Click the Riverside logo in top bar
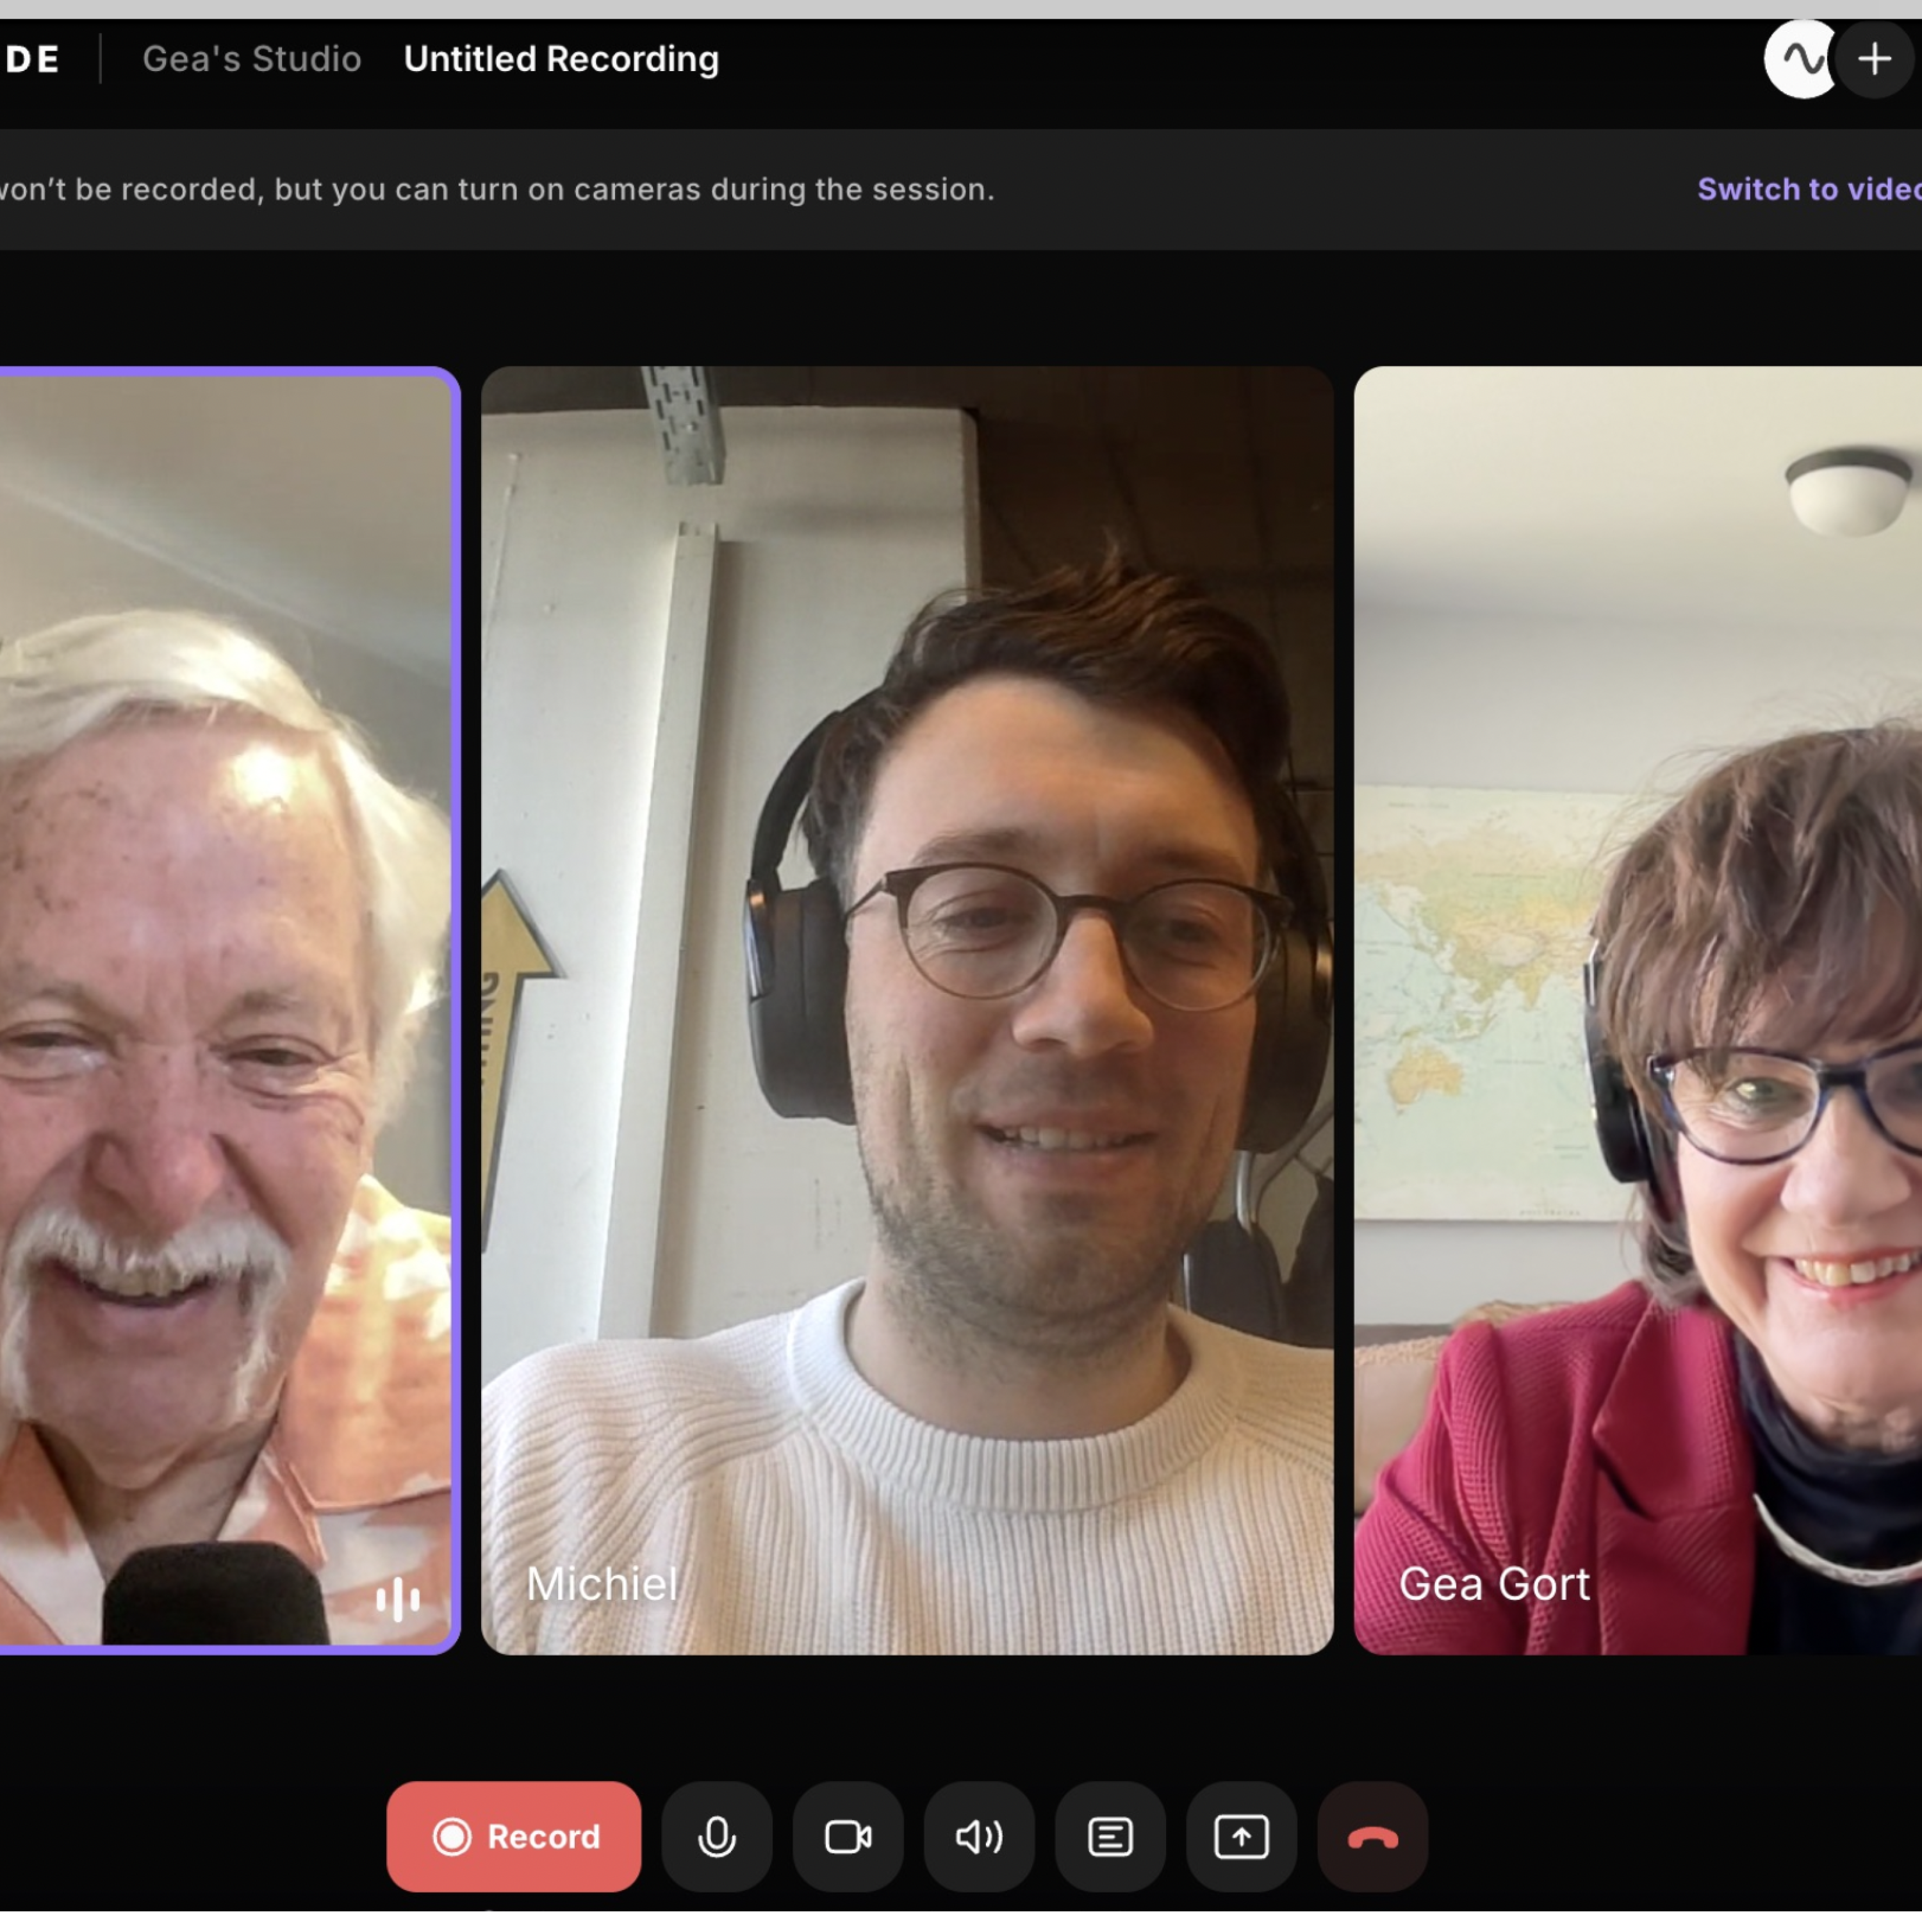 [x=32, y=60]
